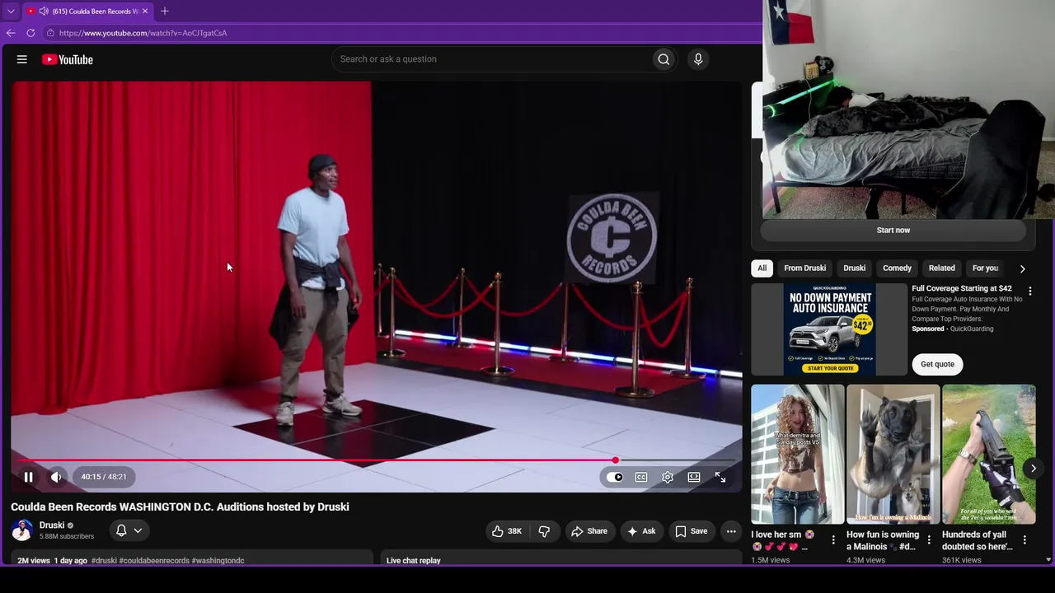Go back in the browser
This screenshot has width=1055, height=593.
tap(11, 33)
